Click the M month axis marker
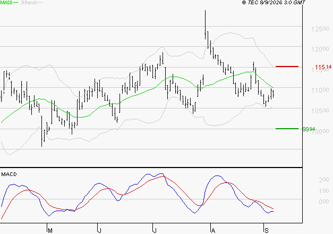 (x=50, y=230)
